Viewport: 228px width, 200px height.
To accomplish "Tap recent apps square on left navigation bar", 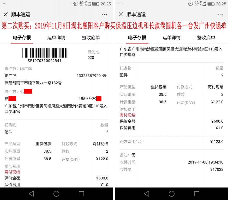I will (81, 194).
